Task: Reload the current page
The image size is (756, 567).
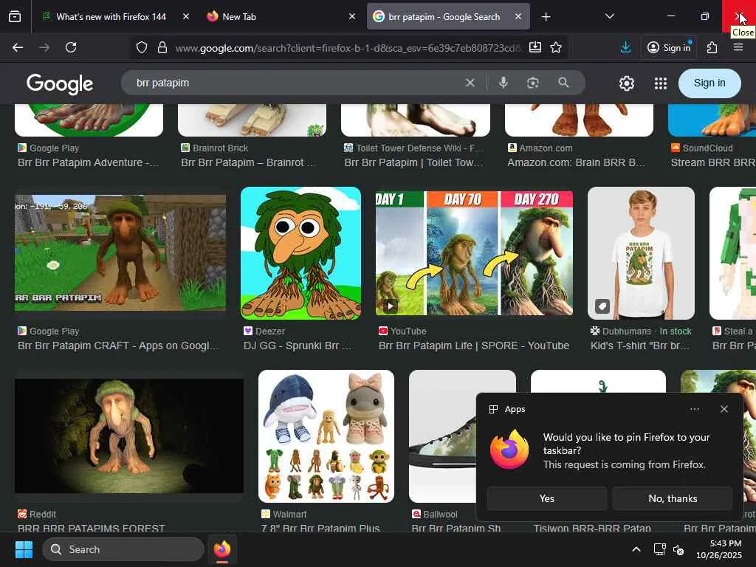Action: (x=71, y=47)
